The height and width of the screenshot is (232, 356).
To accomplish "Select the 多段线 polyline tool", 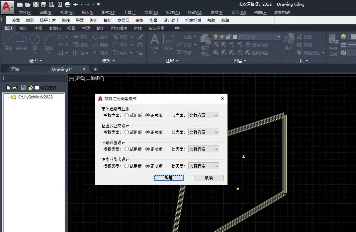I will click(22, 42).
